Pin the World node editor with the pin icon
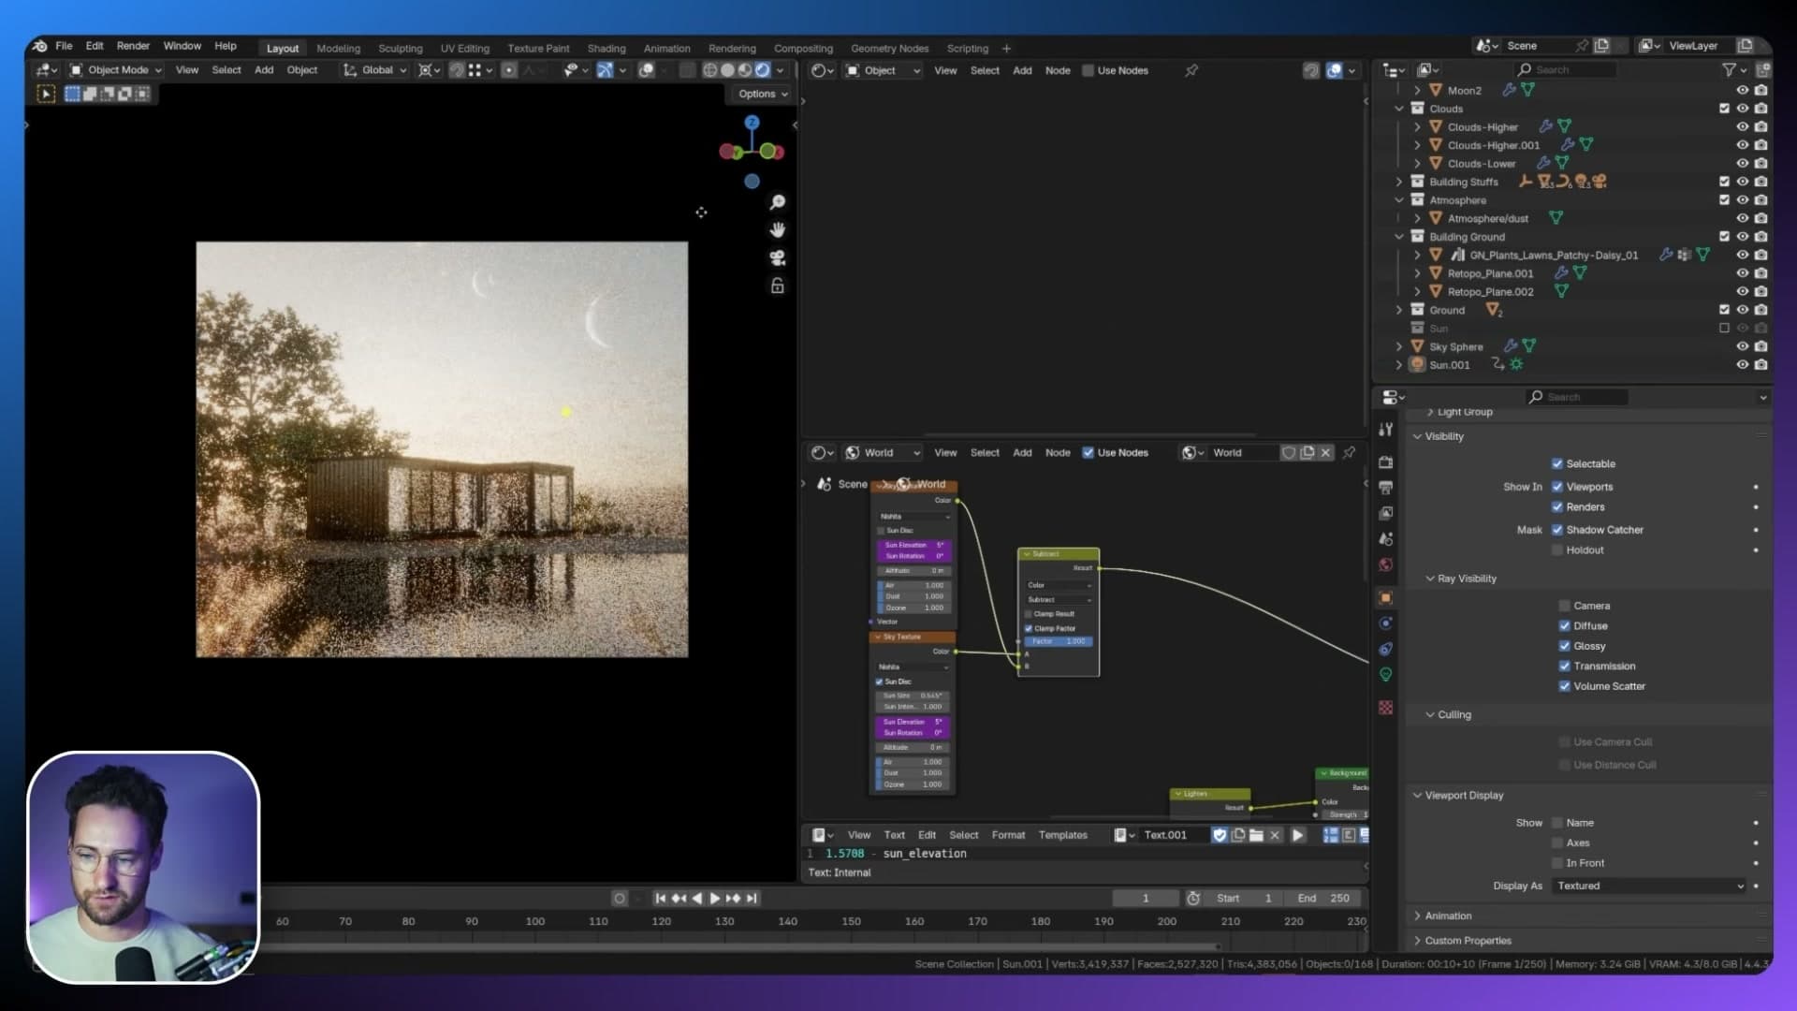Screen dimensions: 1797x1011 (x=1349, y=453)
